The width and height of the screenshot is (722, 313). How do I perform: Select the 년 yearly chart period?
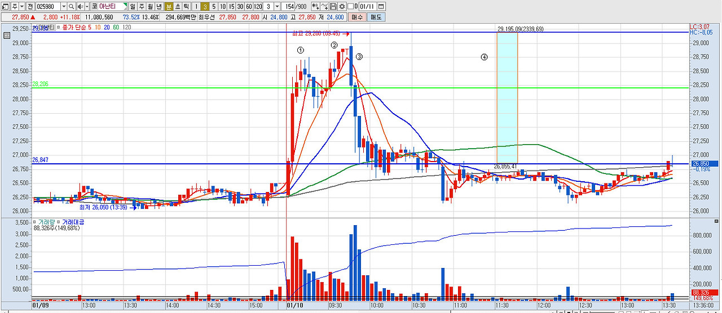159,7
